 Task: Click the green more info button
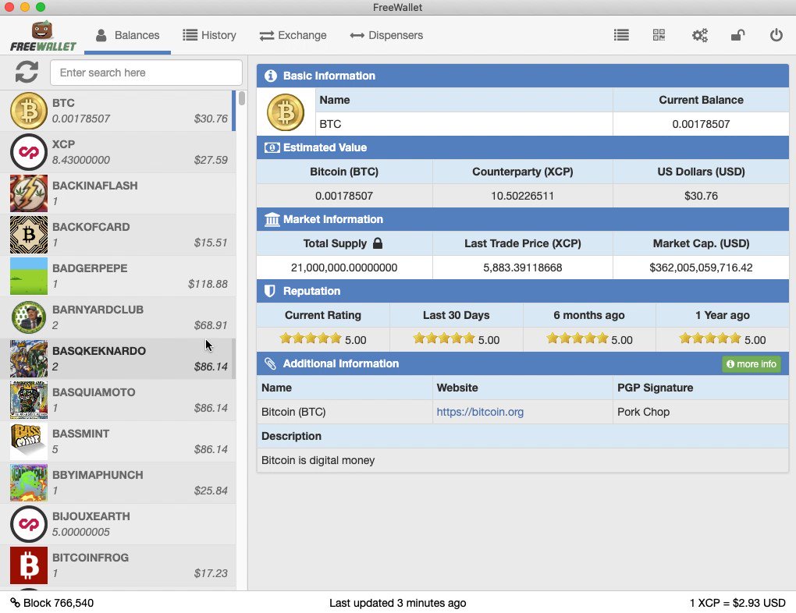(x=752, y=364)
